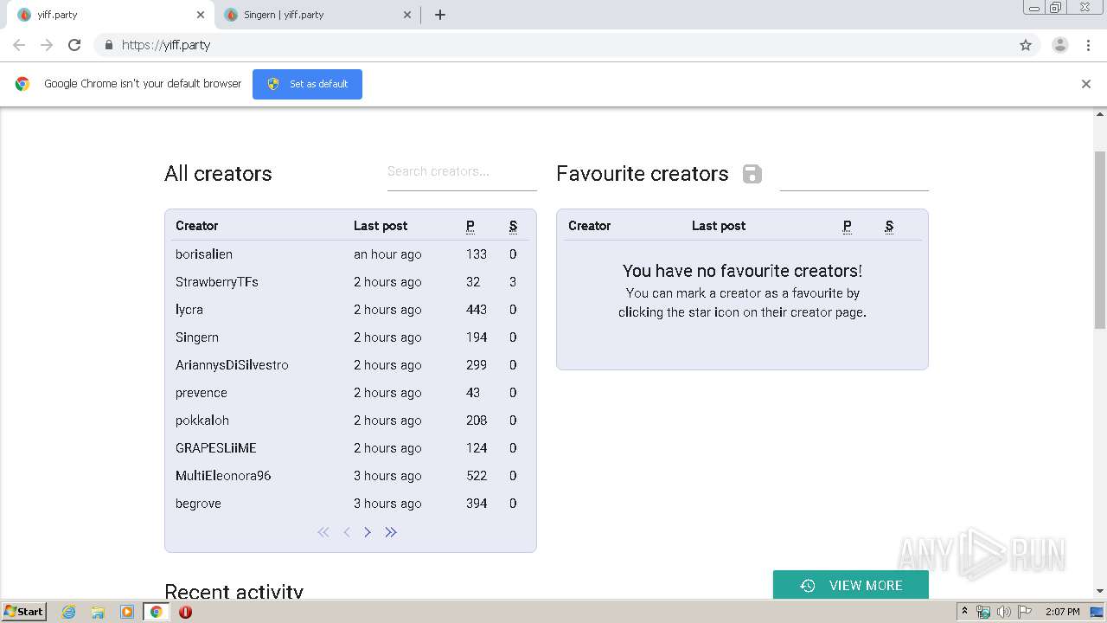Screen dimensions: 1107x623
Task: Go to next page of creators list
Action: click(368, 532)
